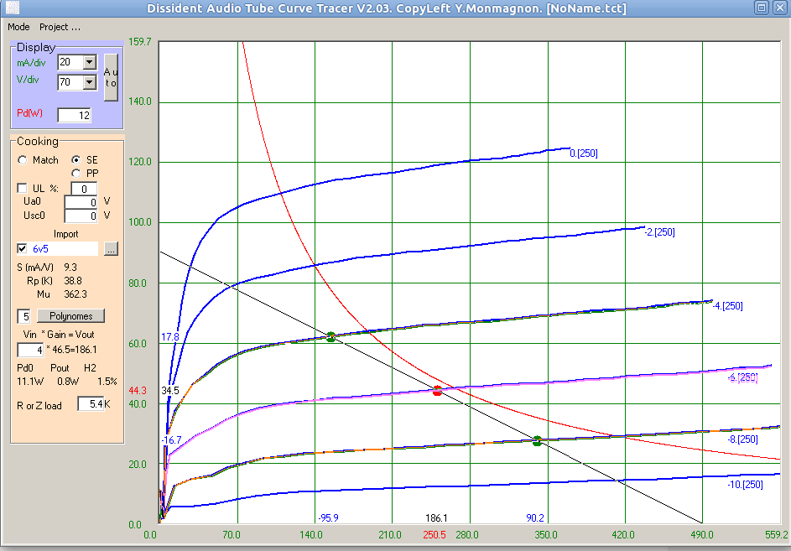The image size is (791, 551).
Task: Edit the Vin input field showing 4
Action: pyautogui.click(x=31, y=350)
